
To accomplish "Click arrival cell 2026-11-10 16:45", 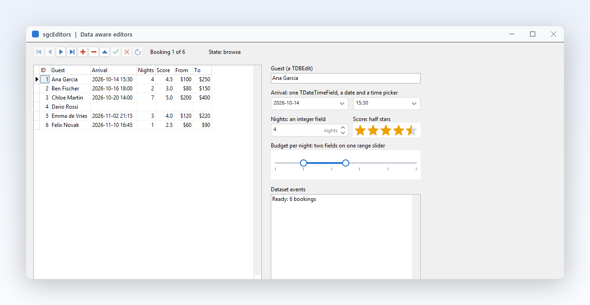I will [114, 125].
